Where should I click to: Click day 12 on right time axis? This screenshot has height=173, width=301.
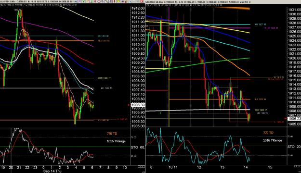coord(199,167)
